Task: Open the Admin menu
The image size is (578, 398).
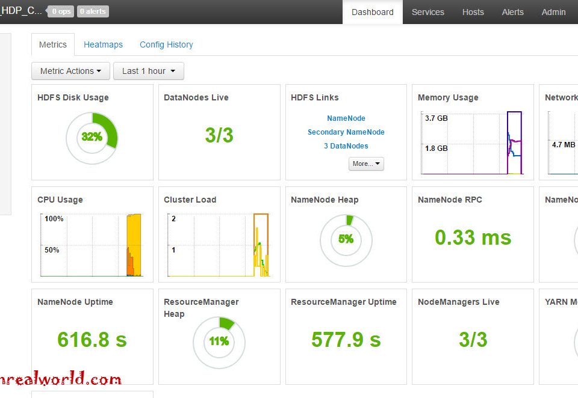Action: [553, 12]
